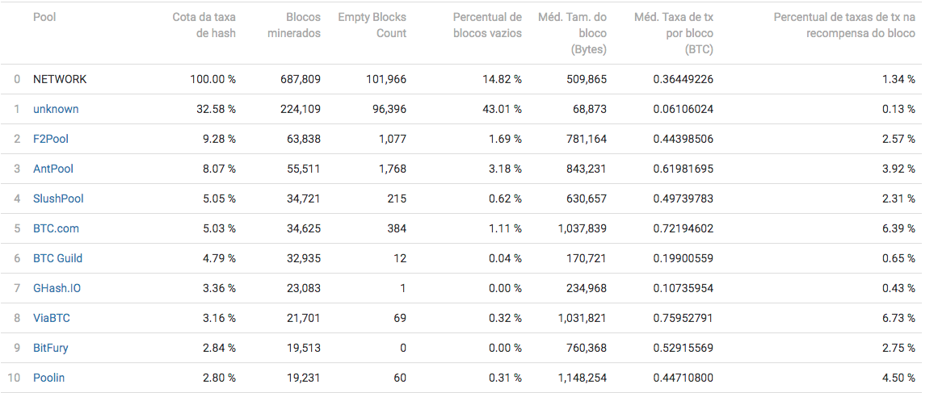The image size is (938, 393).
Task: Sort by the Pool column header
Action: (44, 17)
